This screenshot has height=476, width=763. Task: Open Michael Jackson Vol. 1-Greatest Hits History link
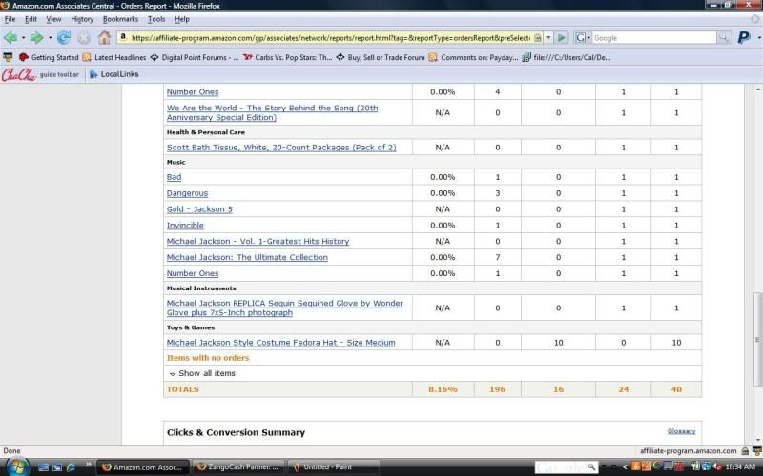258,242
